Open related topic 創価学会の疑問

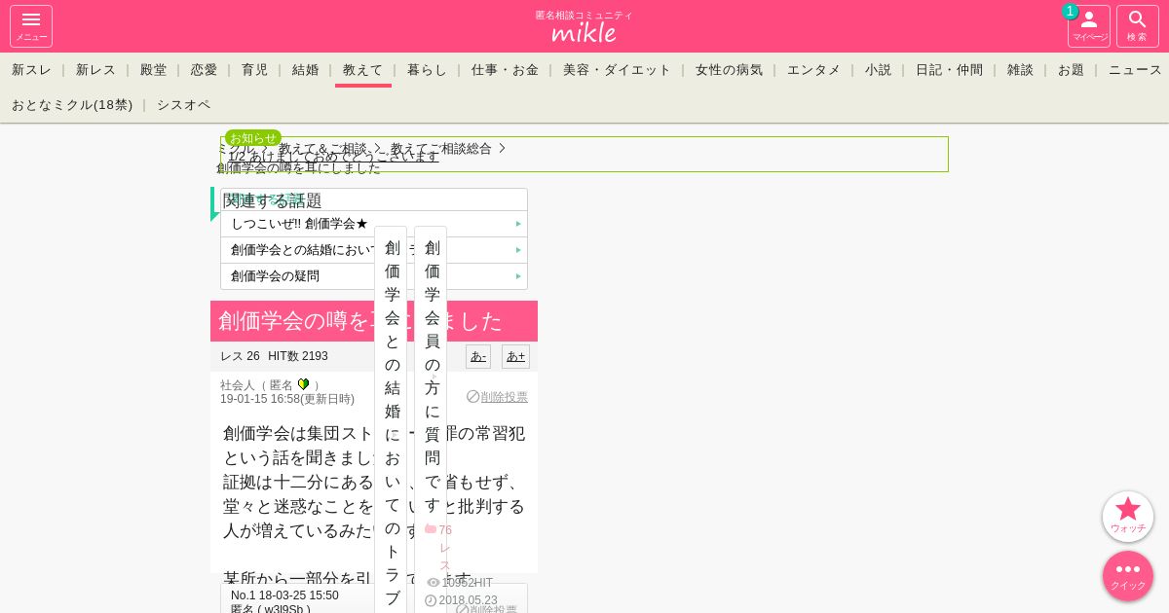pos(374,276)
